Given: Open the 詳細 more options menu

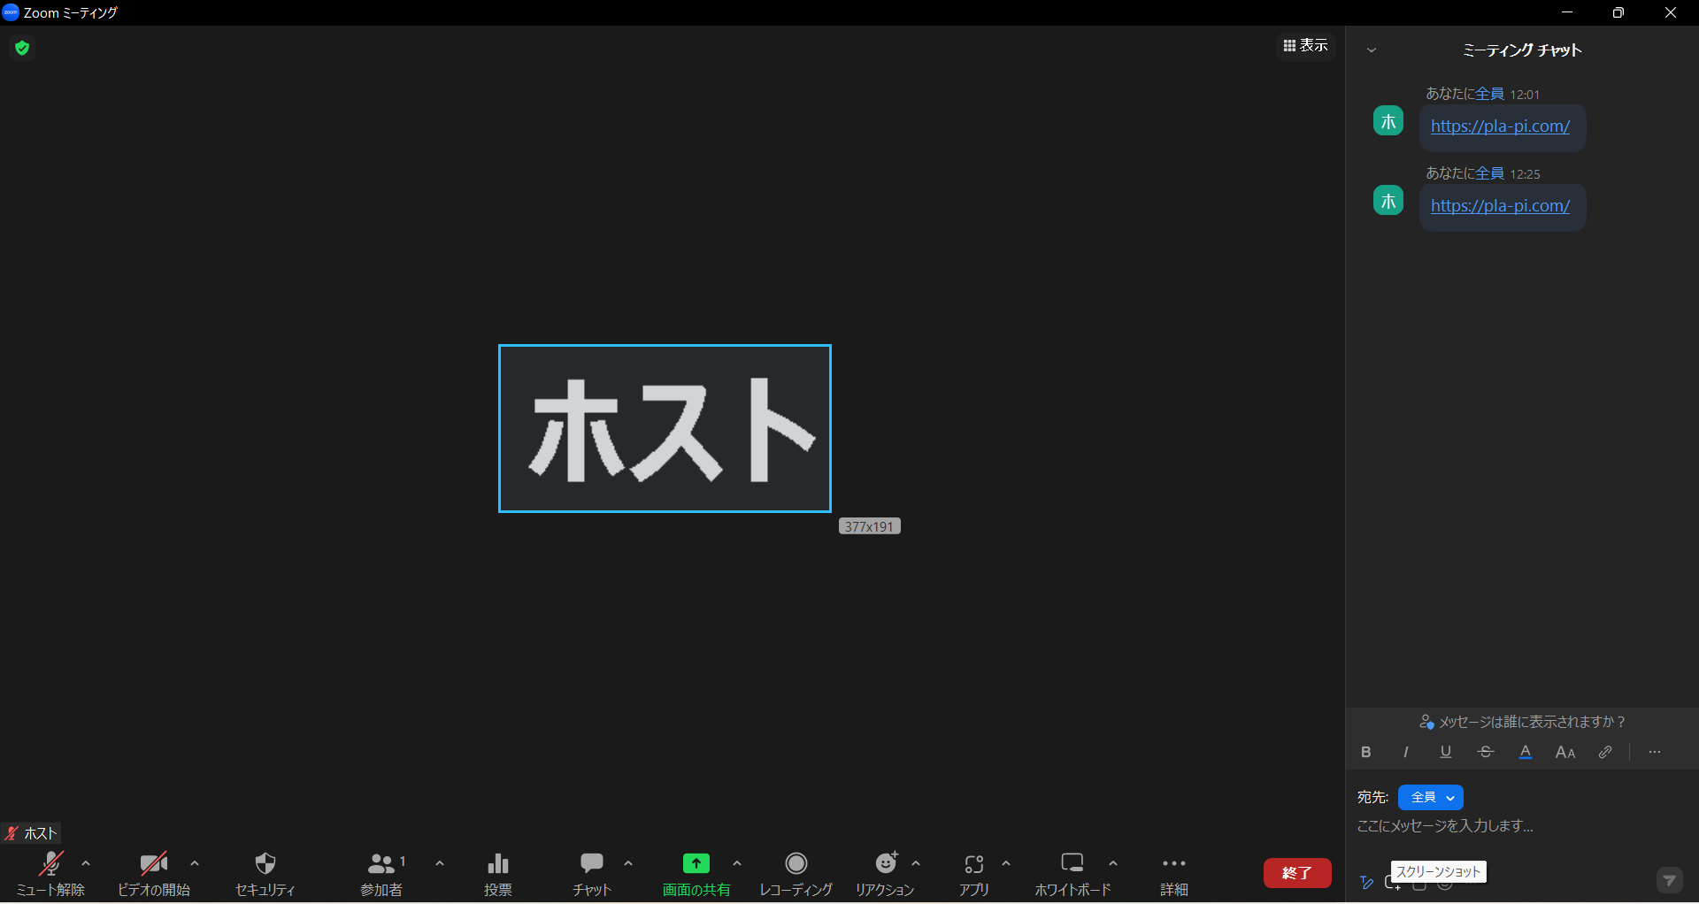Looking at the screenshot, I should pos(1173,864).
